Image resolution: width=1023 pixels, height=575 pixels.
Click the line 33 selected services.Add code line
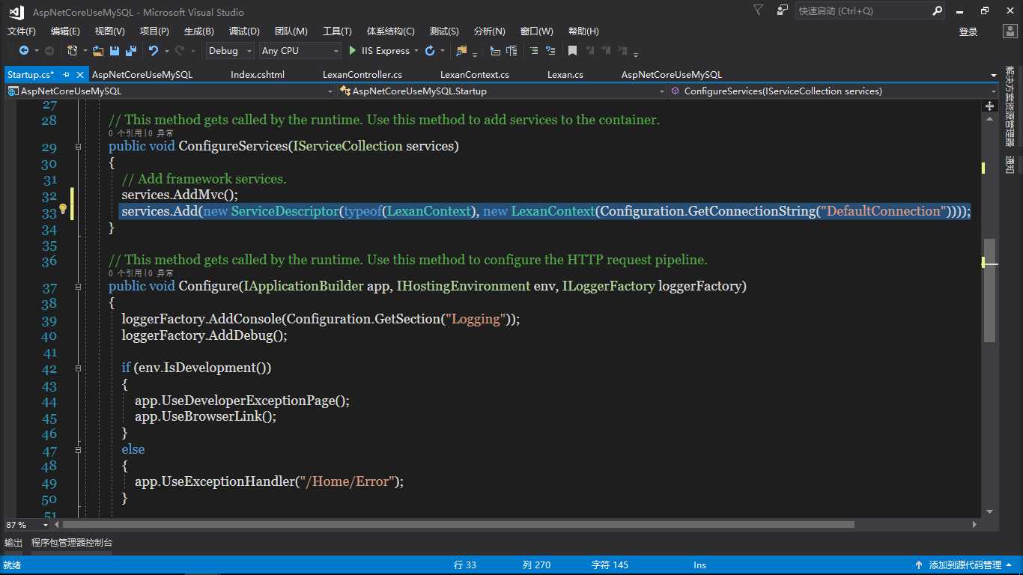point(546,212)
